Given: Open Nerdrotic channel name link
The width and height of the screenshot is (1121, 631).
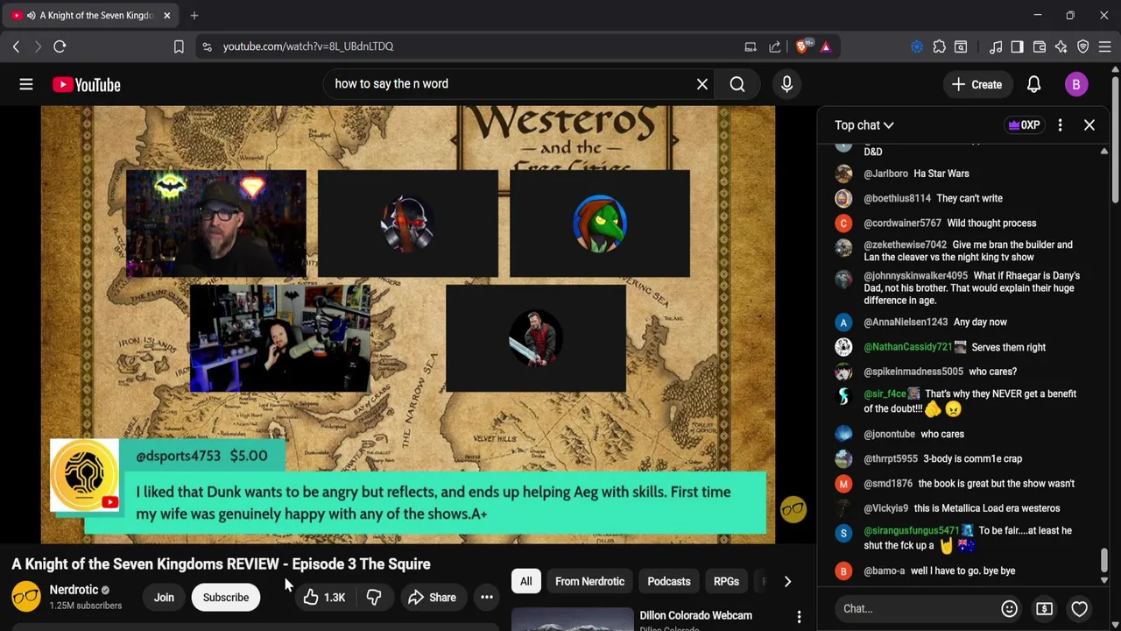Looking at the screenshot, I should (74, 590).
